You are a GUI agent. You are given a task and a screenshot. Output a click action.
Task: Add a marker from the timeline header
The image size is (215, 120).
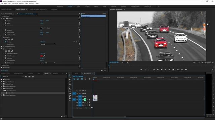(86, 79)
